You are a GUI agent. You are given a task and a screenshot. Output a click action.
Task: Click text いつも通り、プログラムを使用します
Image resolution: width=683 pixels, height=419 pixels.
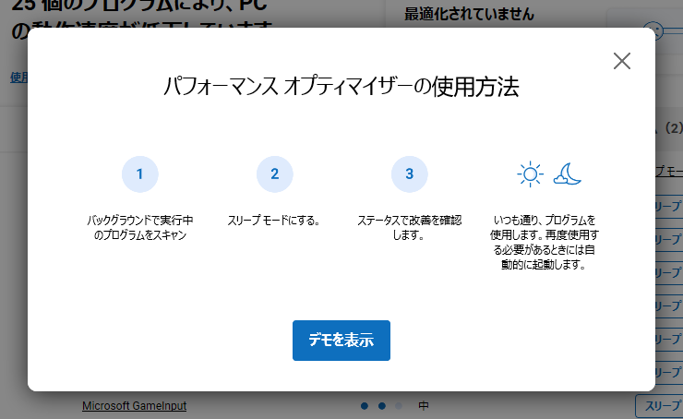click(x=545, y=227)
